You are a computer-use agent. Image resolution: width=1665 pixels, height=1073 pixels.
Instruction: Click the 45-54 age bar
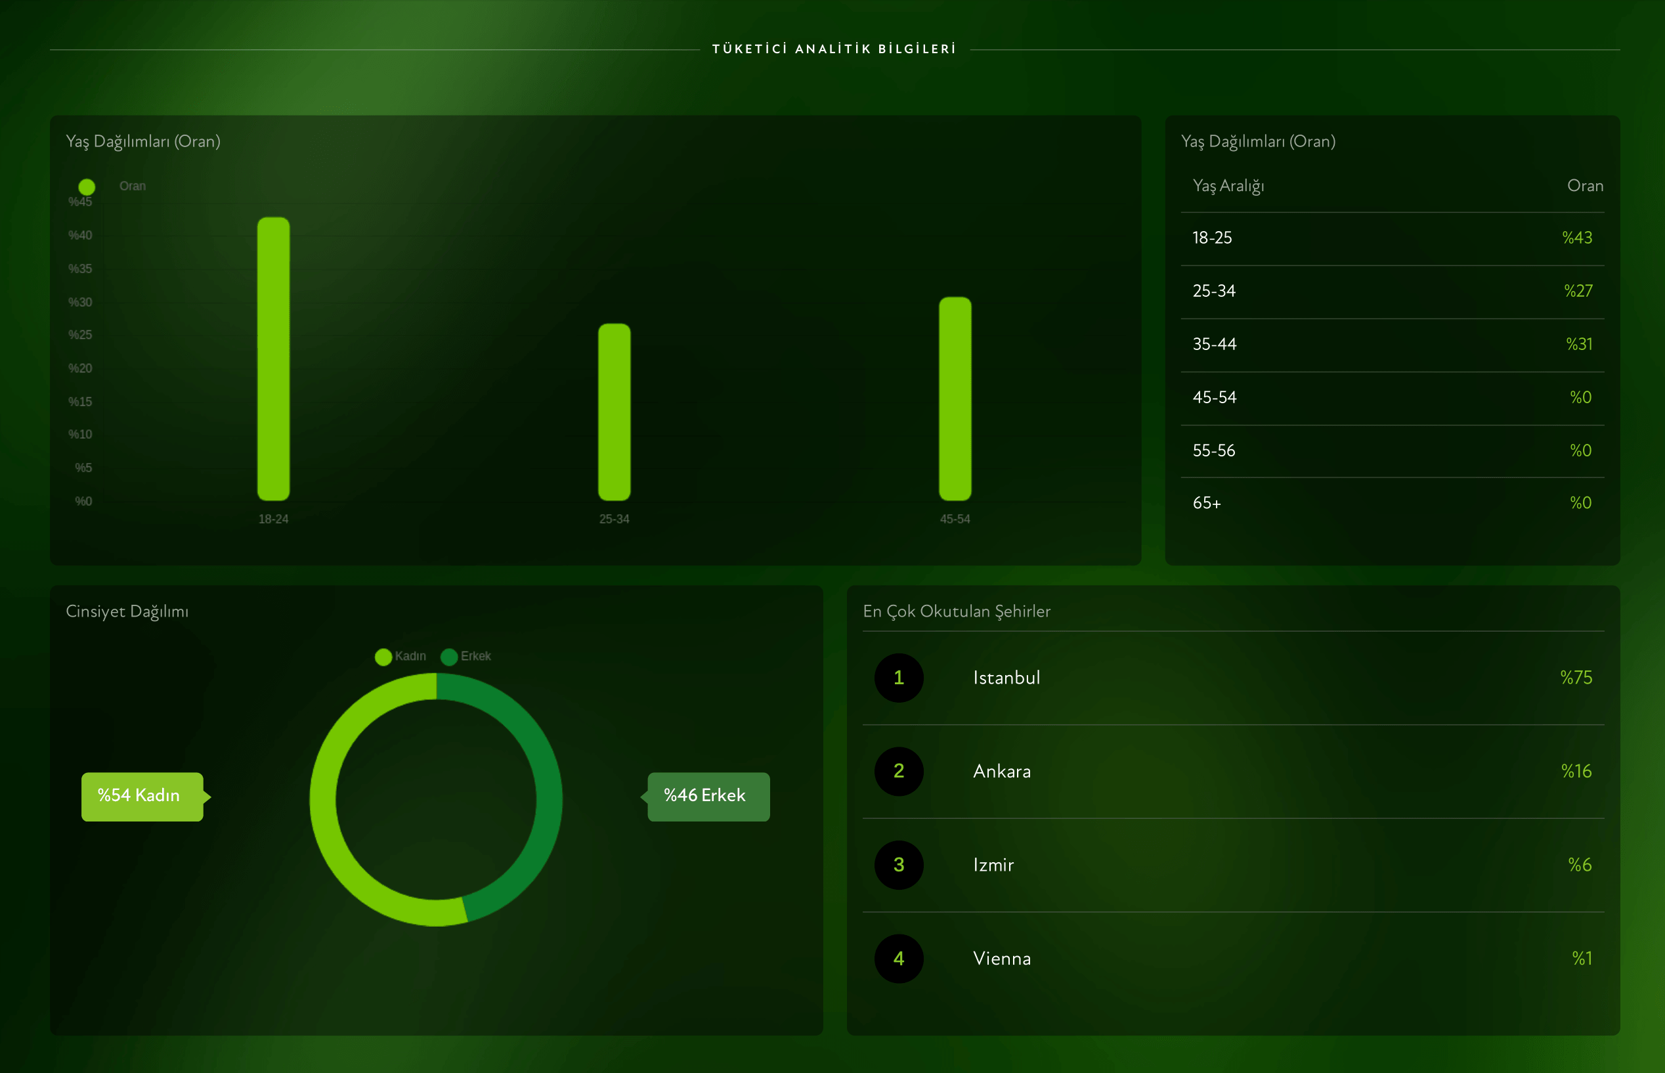tap(955, 399)
